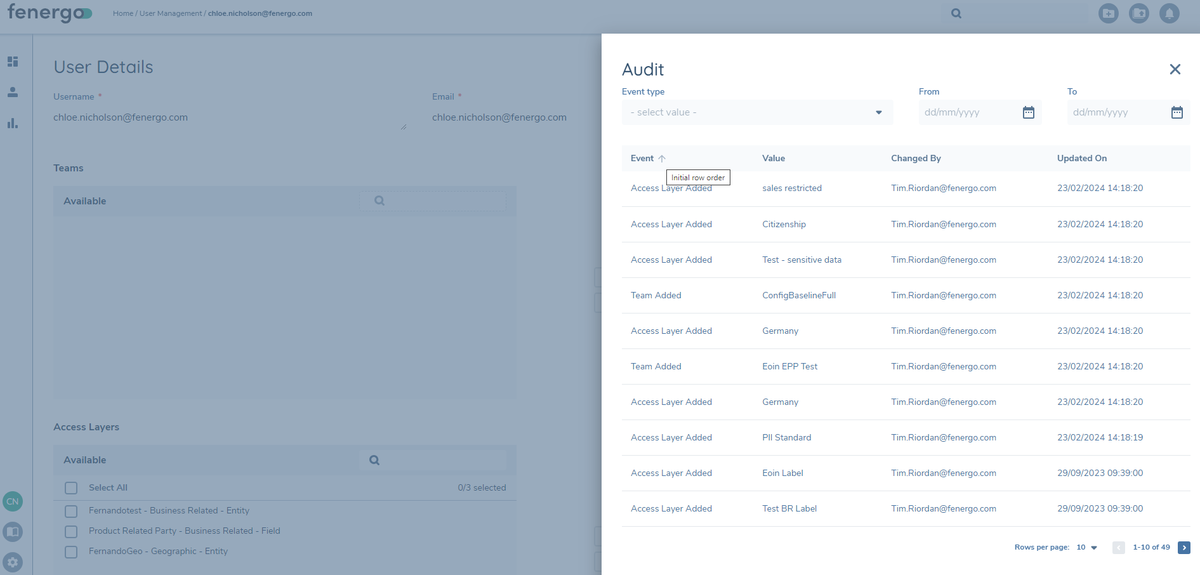The width and height of the screenshot is (1200, 575).
Task: Check the FernandoGeo - Geographic - Entity checkbox
Action: 70,552
